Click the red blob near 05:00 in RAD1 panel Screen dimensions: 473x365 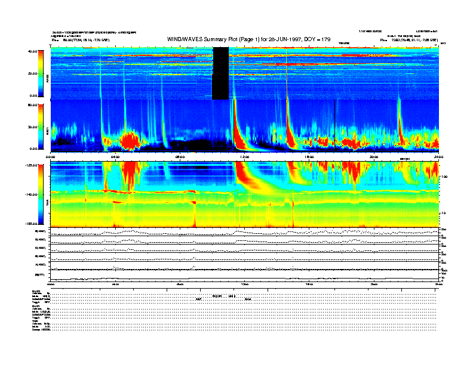[x=130, y=140]
